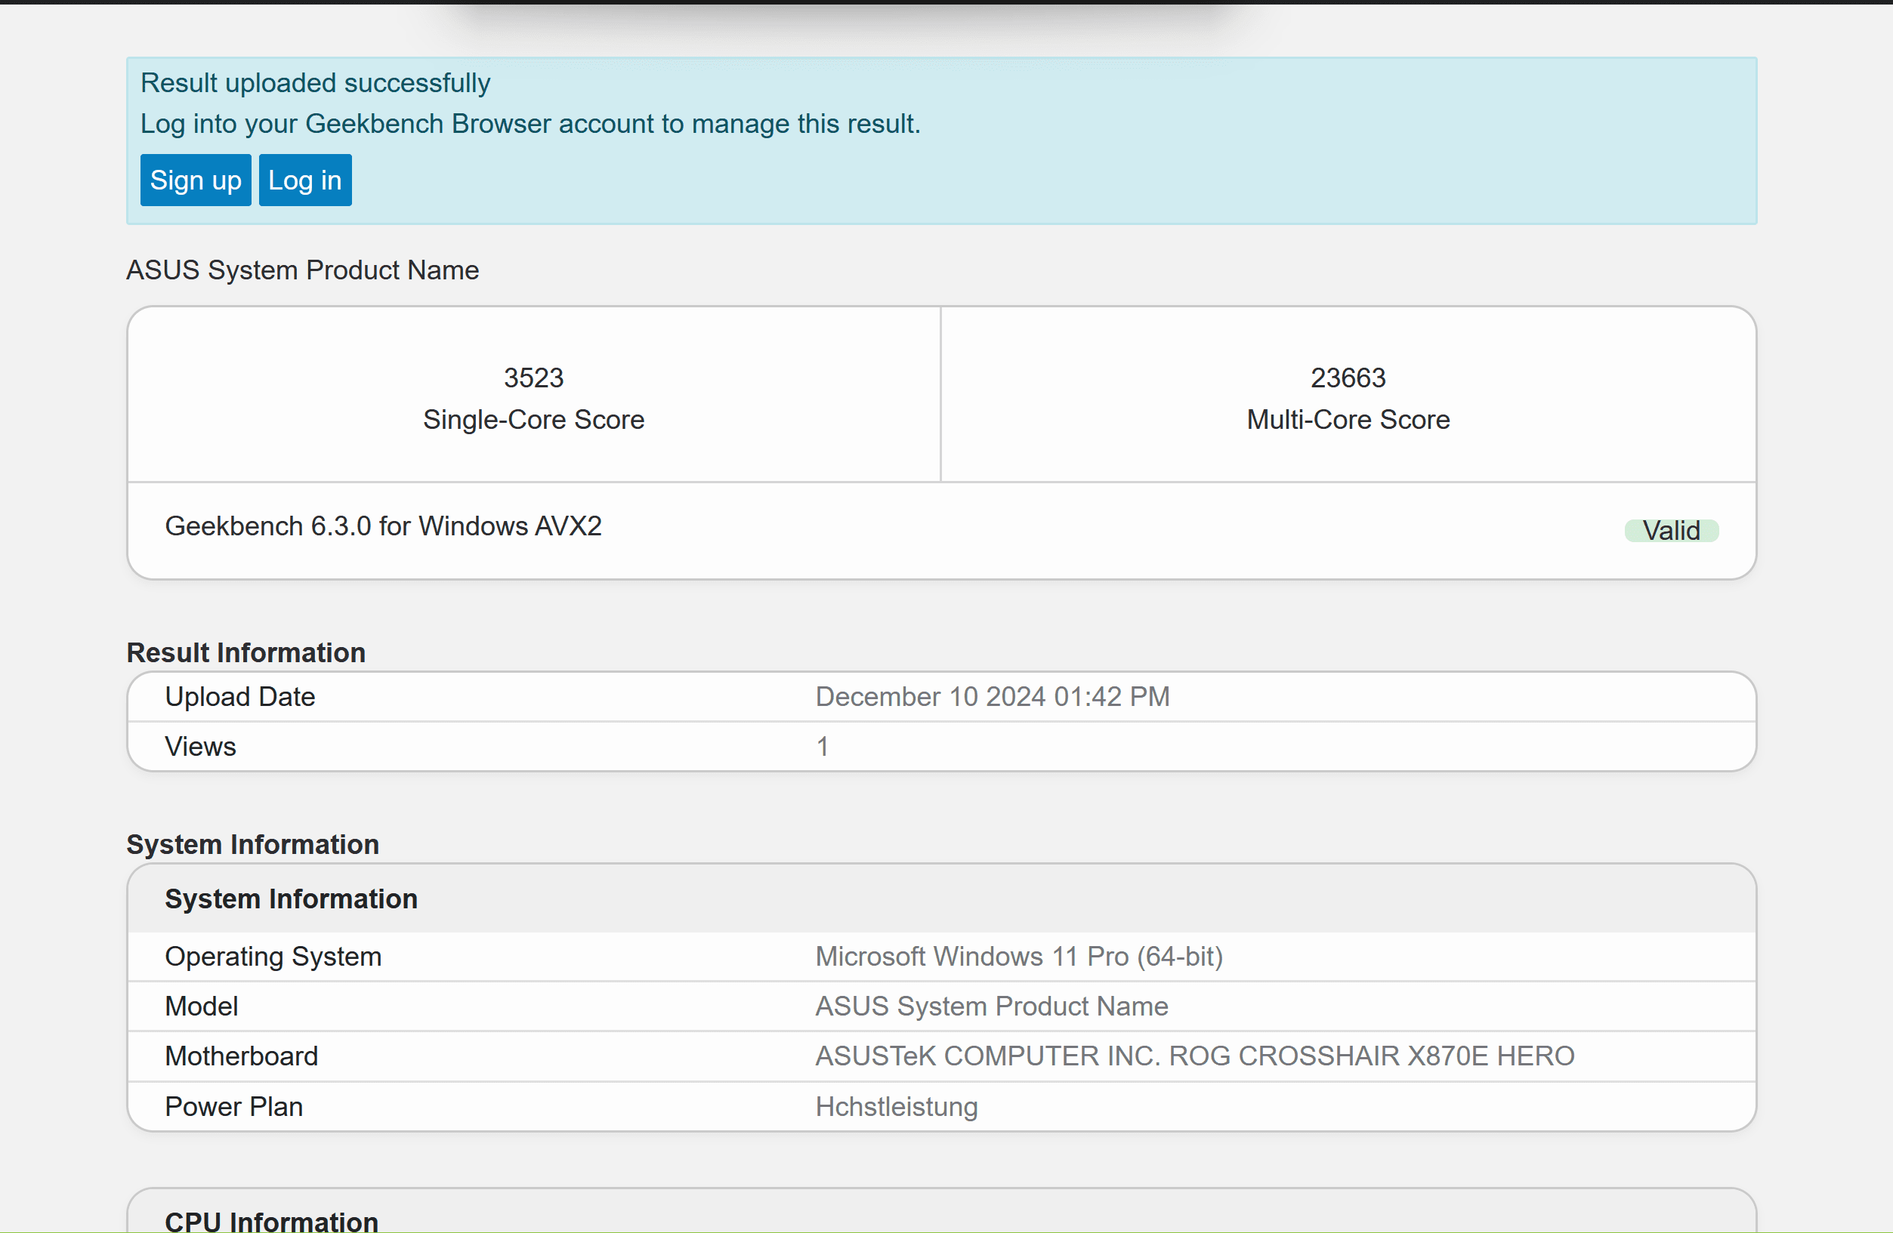The width and height of the screenshot is (1893, 1233).
Task: Click the CPU Information header
Action: pos(272,1221)
